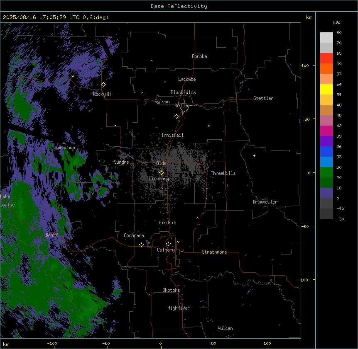Click the Strathmore label
The height and width of the screenshot is (349, 358).
click(x=214, y=252)
